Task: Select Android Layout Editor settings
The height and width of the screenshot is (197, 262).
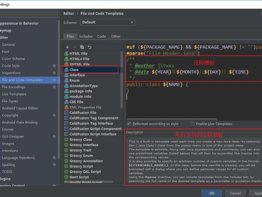Action: [x=20, y=108]
